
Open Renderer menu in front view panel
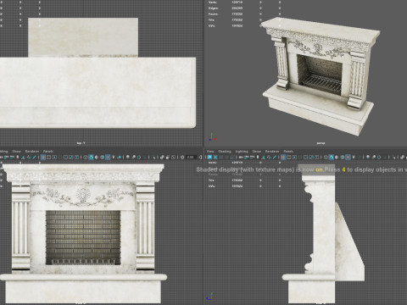pyautogui.click(x=32, y=152)
